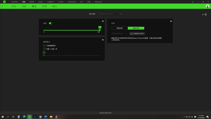Open the ALEXA tab
211x119 pixels.
point(40,2)
